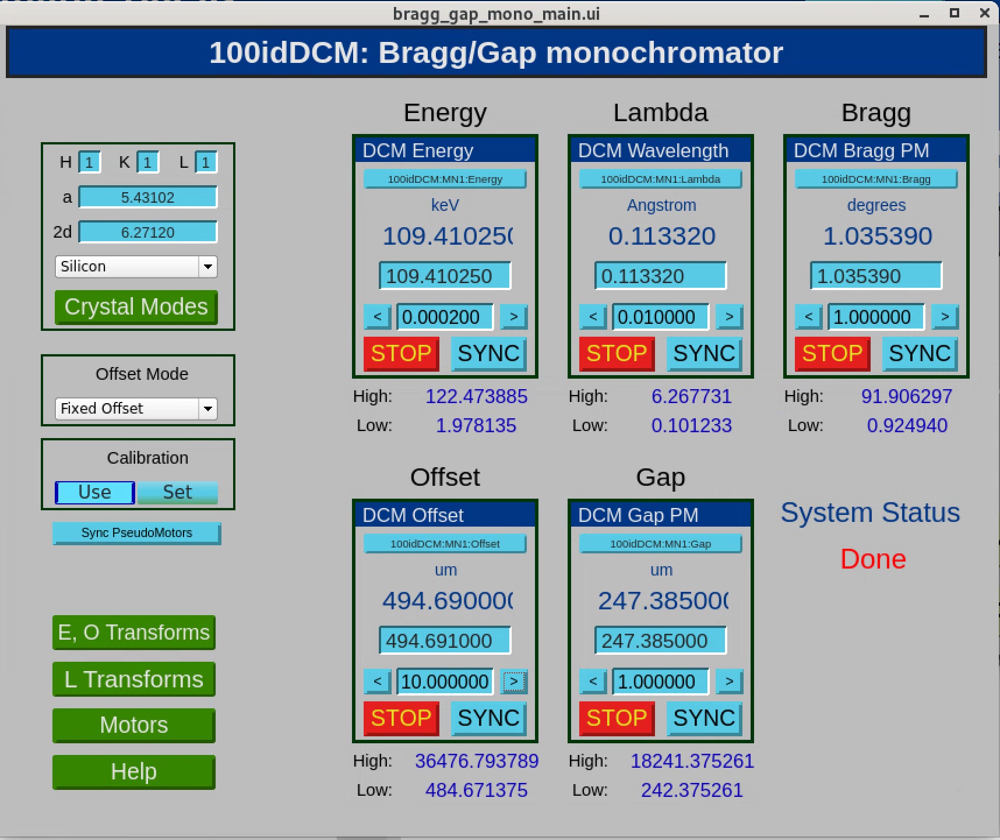
Task: Decrease DCM Gap with the left arrow
Action: pyautogui.click(x=593, y=682)
